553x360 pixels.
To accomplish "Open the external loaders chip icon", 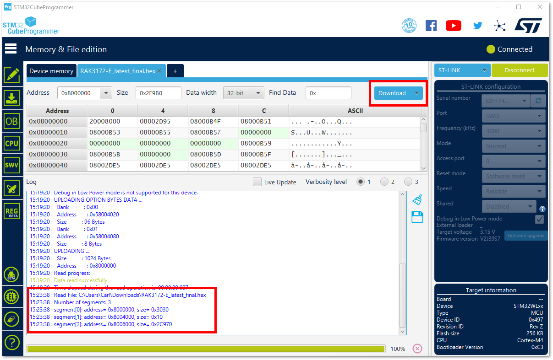I will 11,296.
